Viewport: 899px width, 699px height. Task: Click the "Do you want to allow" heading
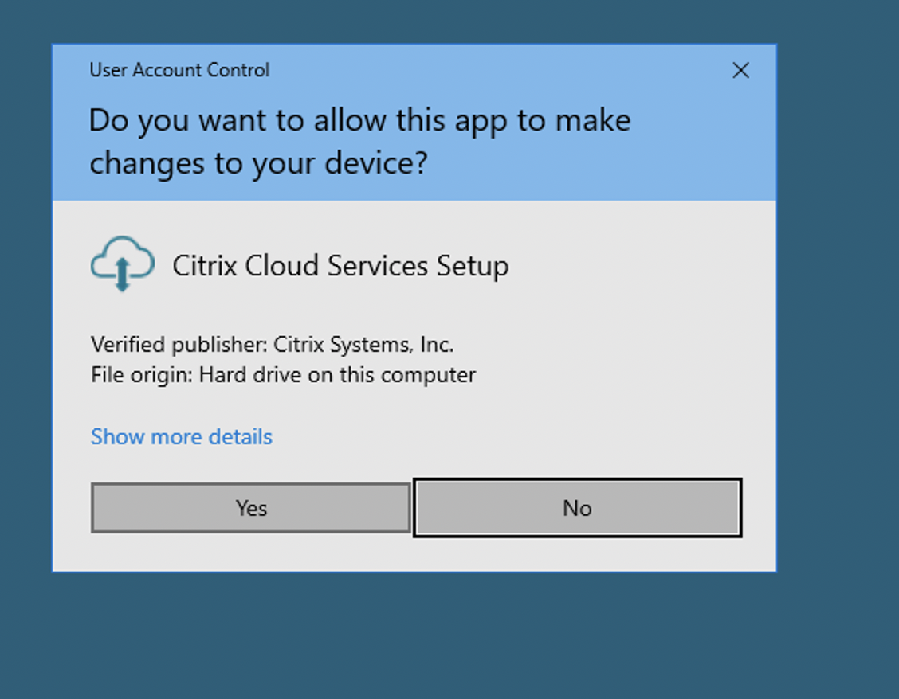(360, 142)
